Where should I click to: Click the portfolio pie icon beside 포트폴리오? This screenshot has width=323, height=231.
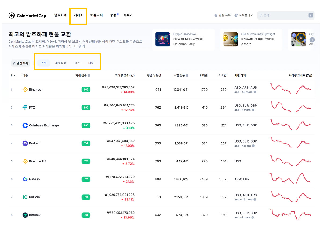[x=236, y=15]
